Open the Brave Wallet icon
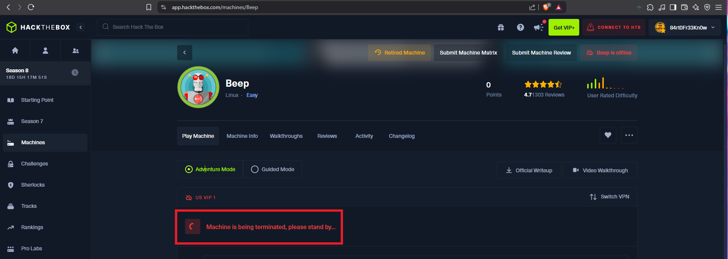 (x=684, y=7)
